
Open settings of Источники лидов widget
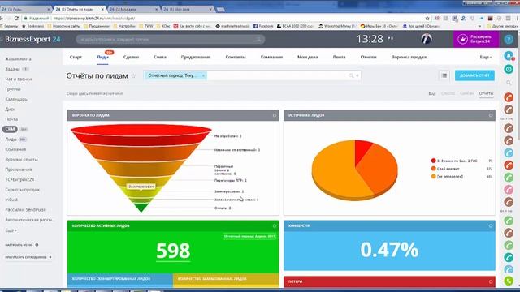[491, 115]
